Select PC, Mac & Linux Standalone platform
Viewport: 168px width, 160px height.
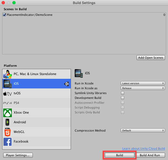point(37,74)
